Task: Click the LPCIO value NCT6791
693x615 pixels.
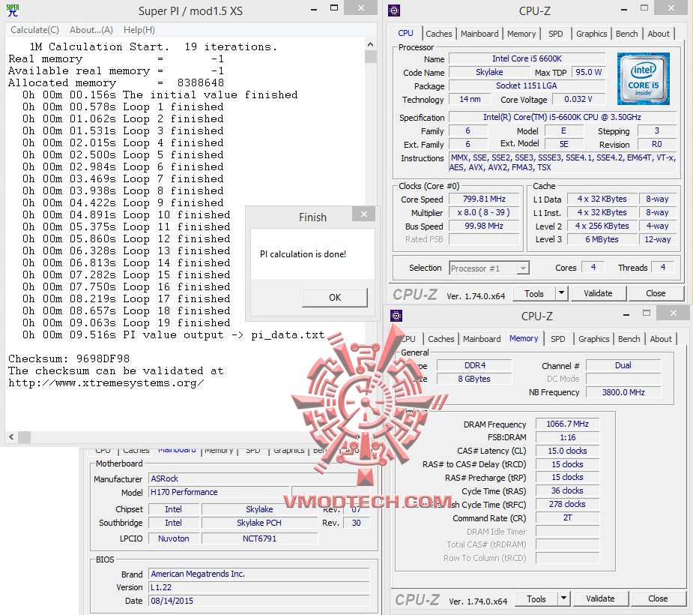Action: tap(259, 538)
